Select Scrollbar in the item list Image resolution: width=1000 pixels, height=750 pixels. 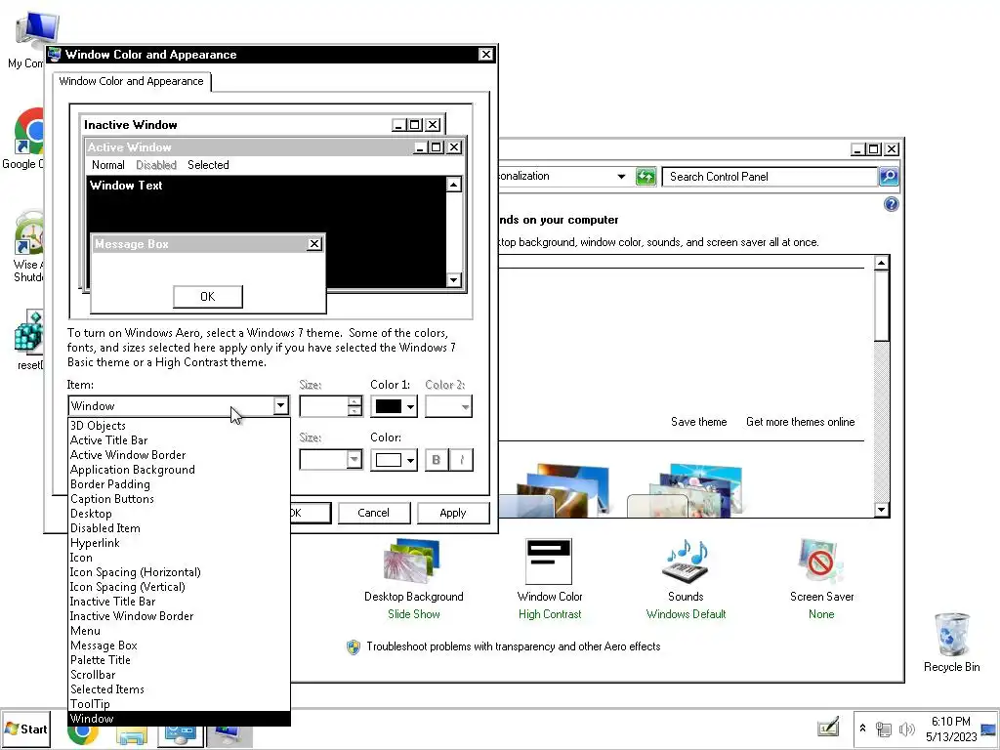[x=93, y=675]
